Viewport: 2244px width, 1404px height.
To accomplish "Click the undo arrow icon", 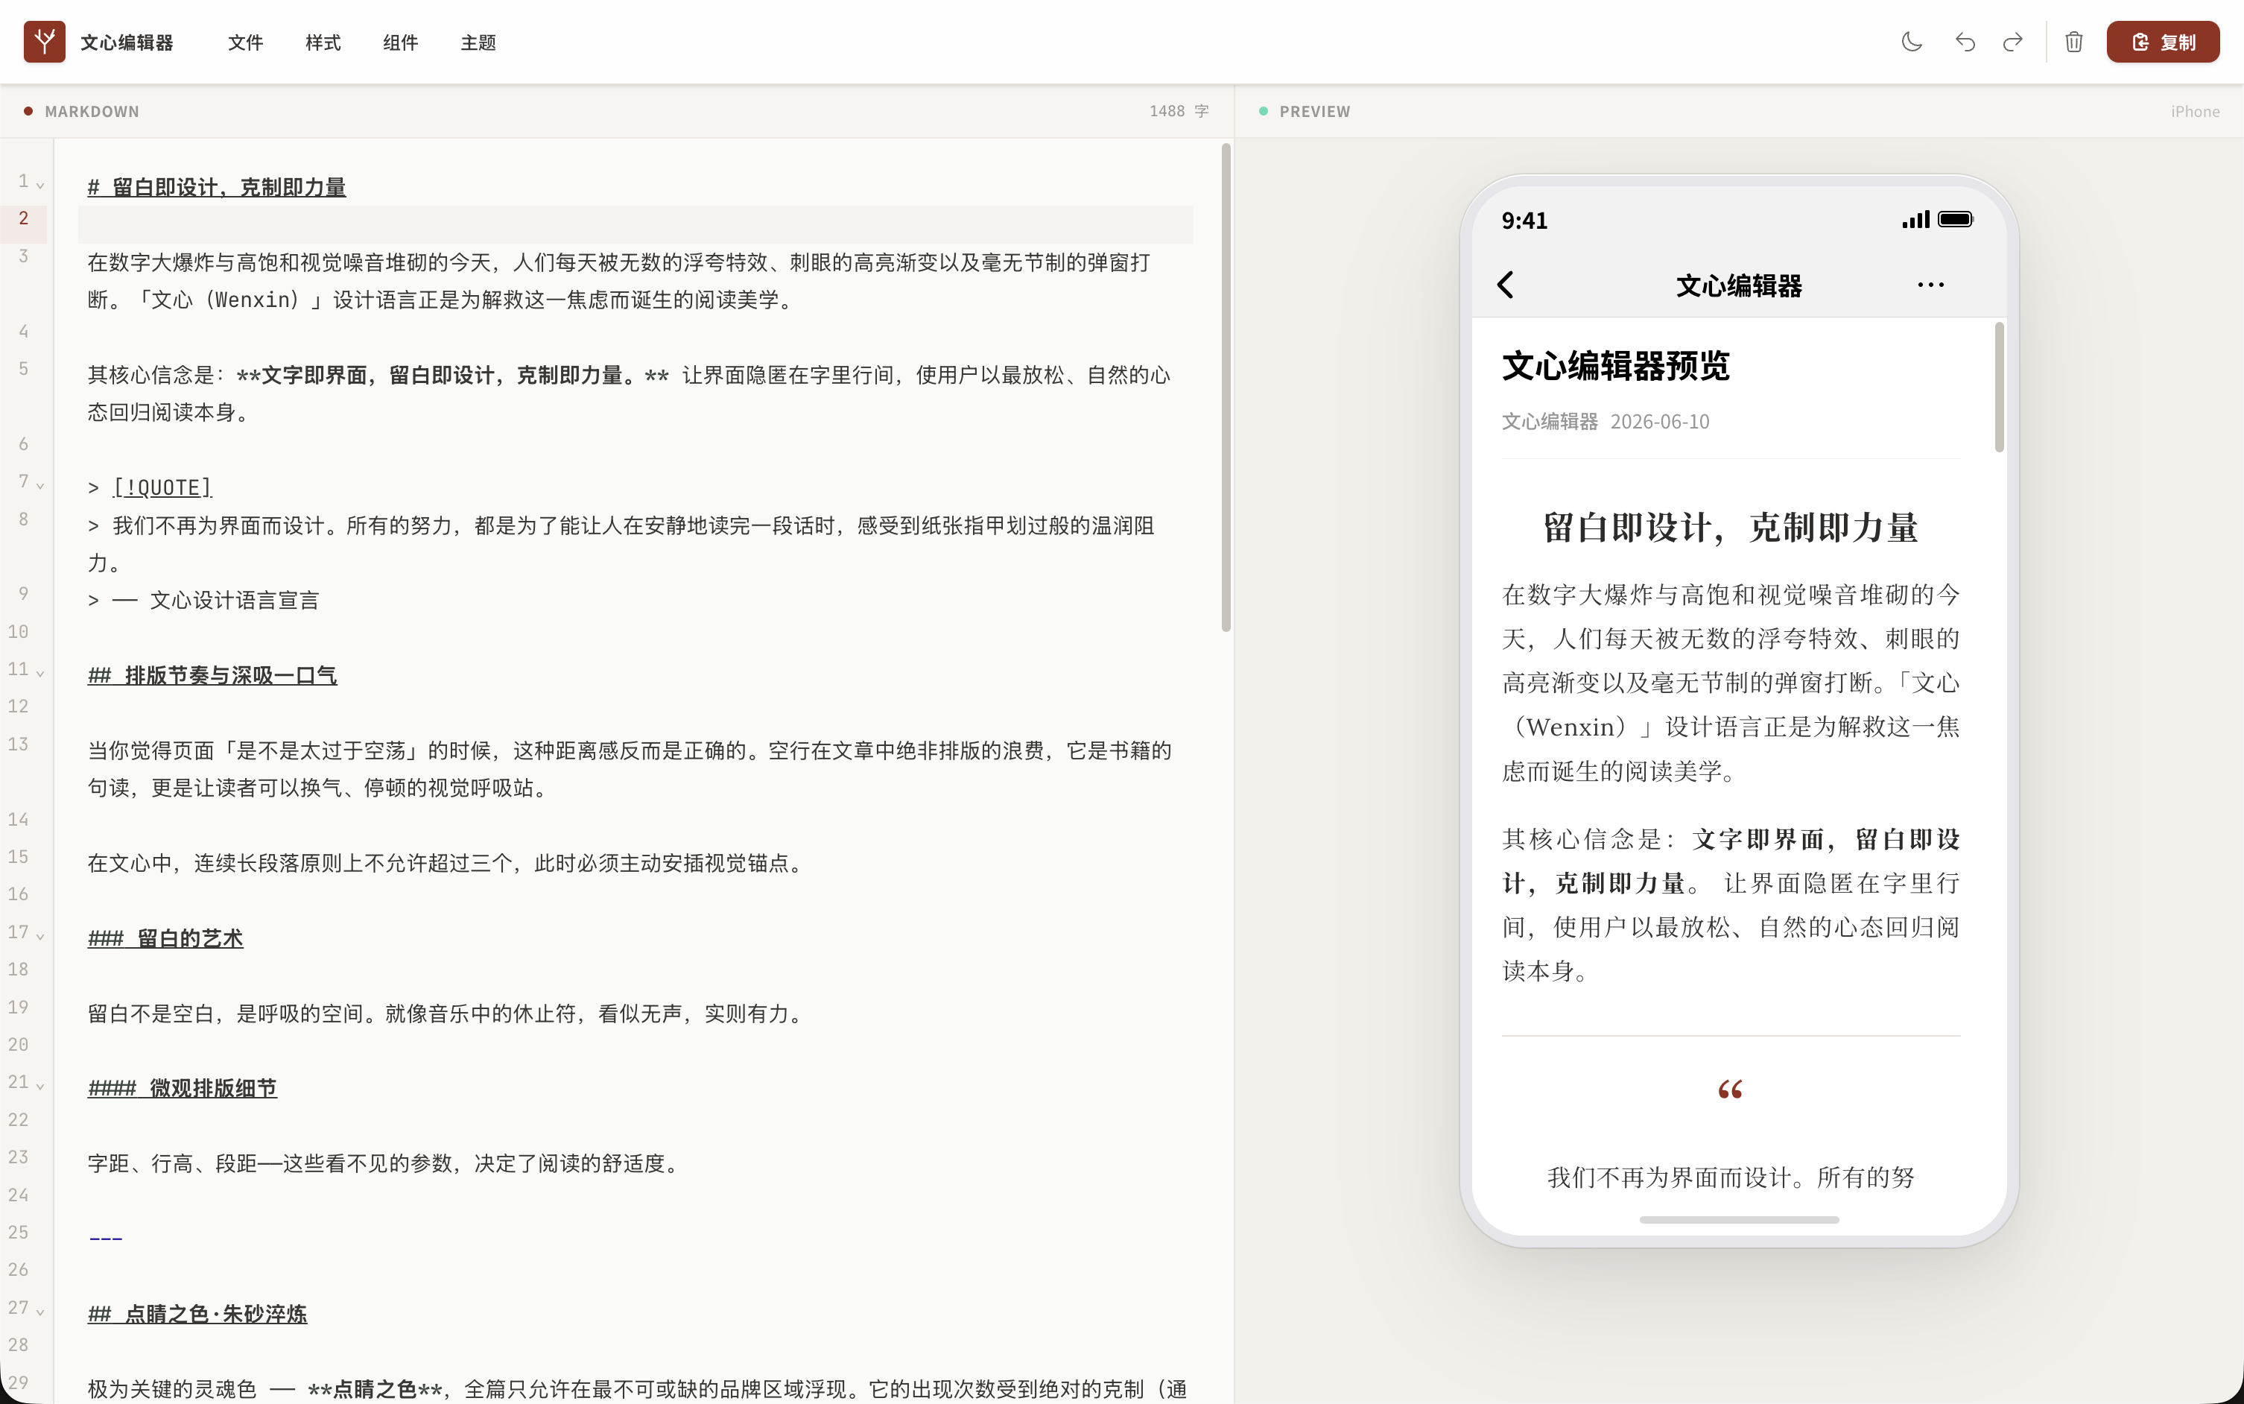I will [x=1965, y=42].
